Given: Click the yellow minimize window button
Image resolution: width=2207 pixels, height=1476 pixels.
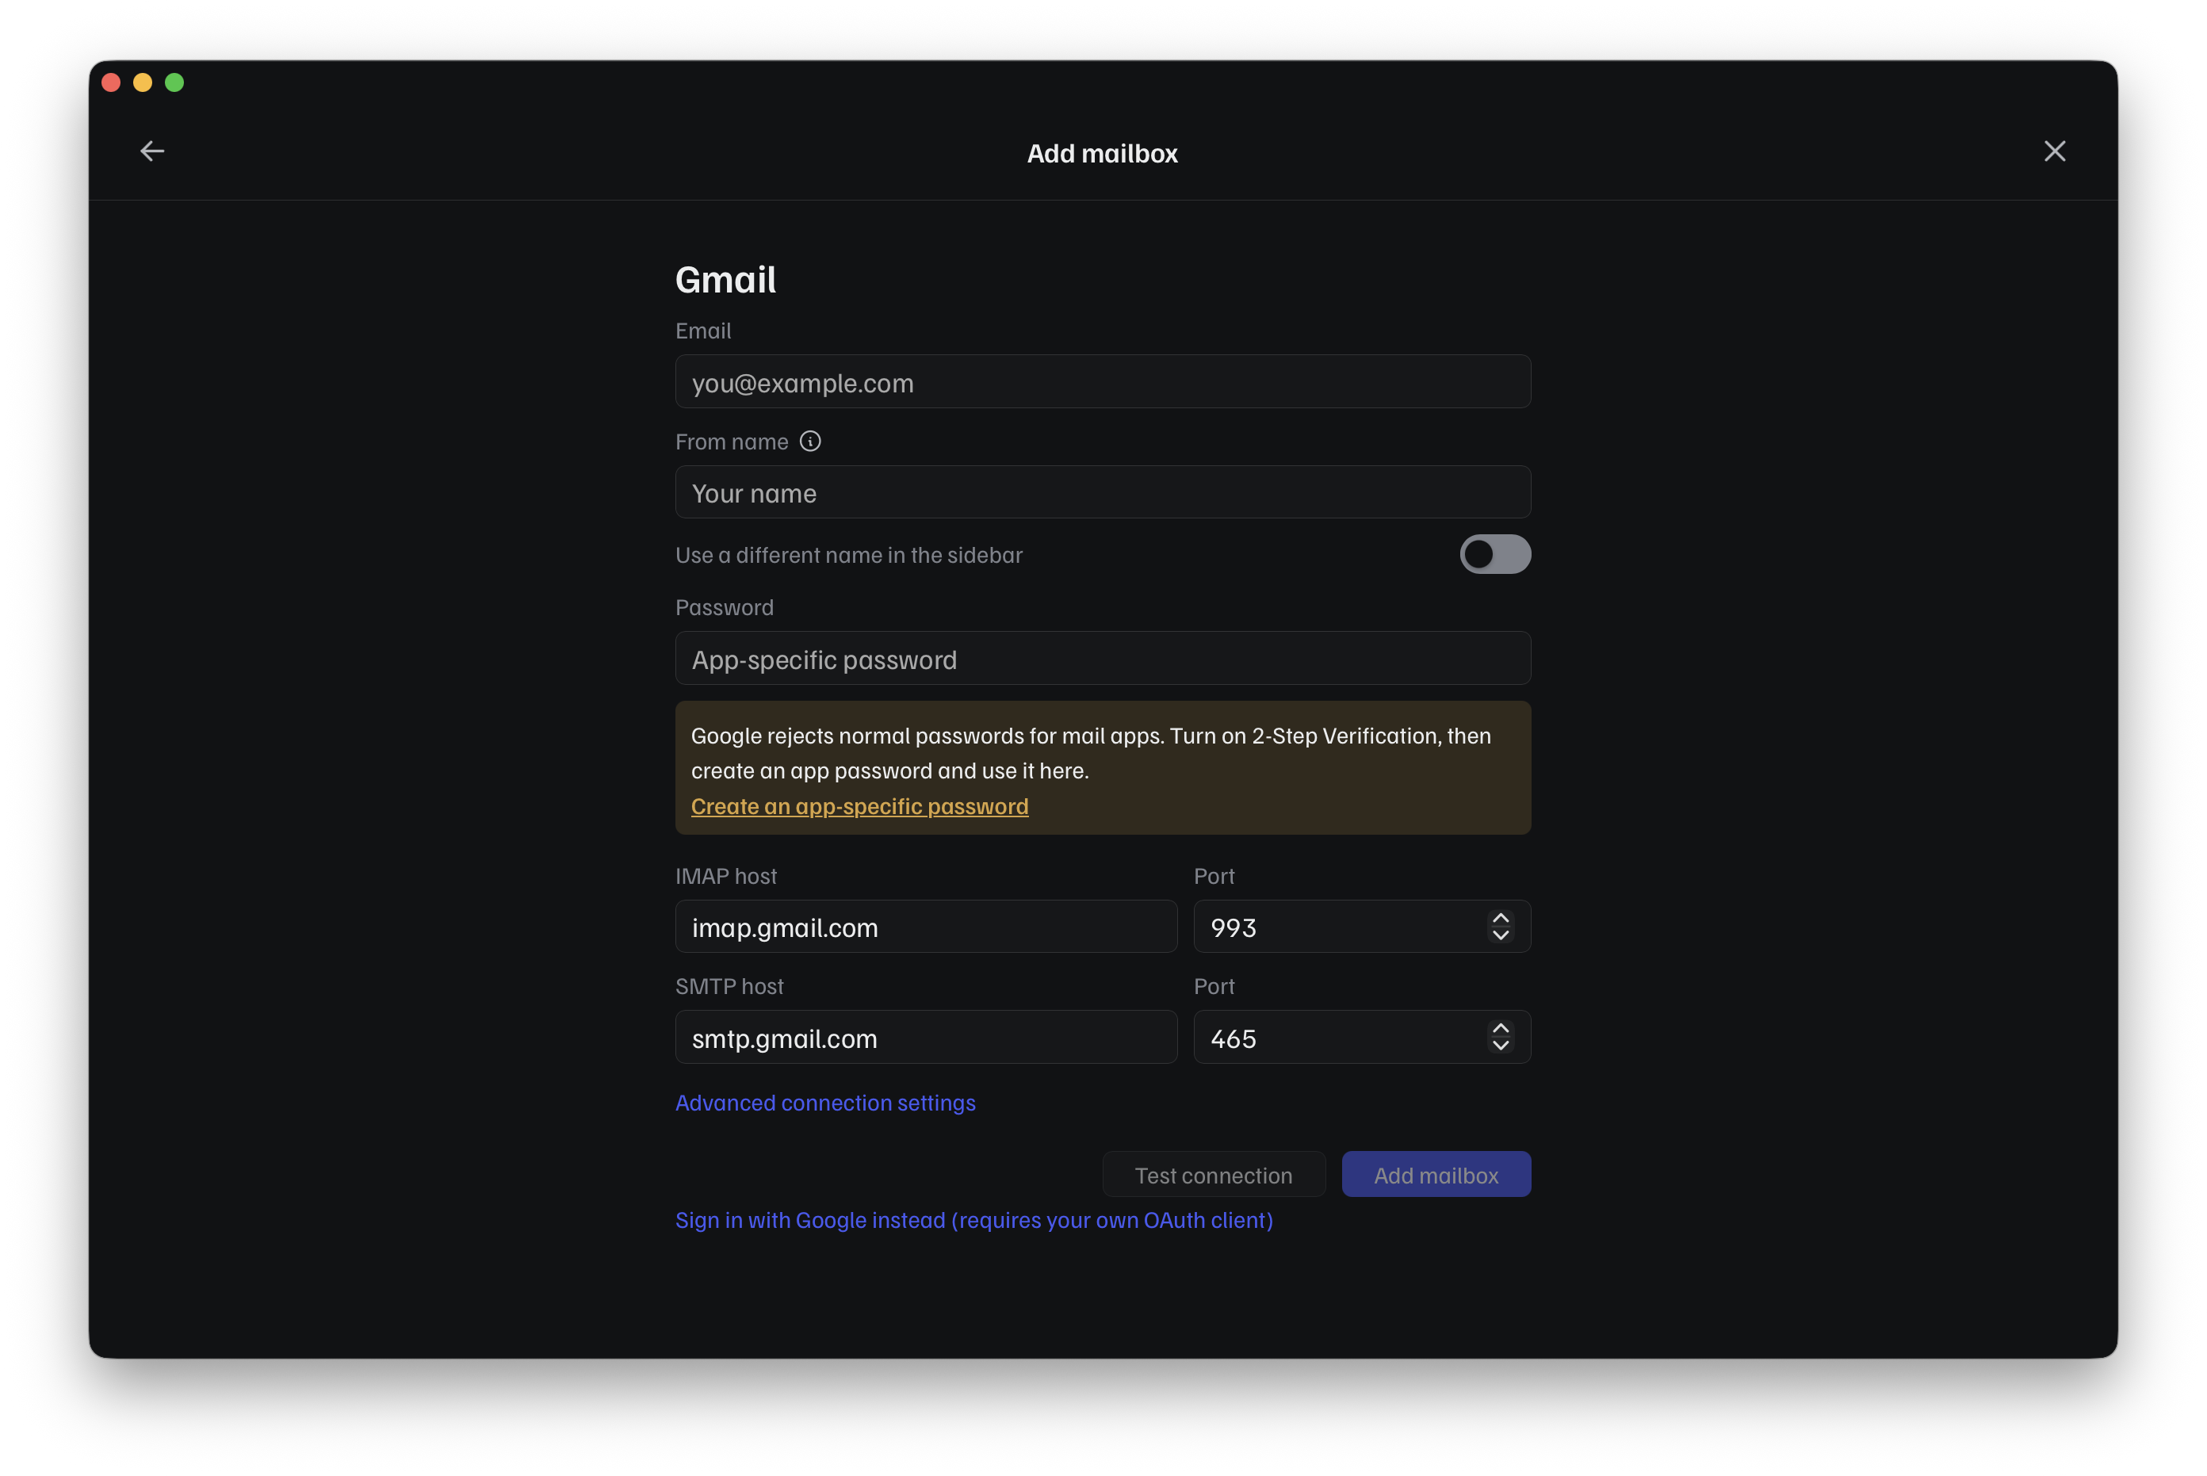Looking at the screenshot, I should [143, 82].
